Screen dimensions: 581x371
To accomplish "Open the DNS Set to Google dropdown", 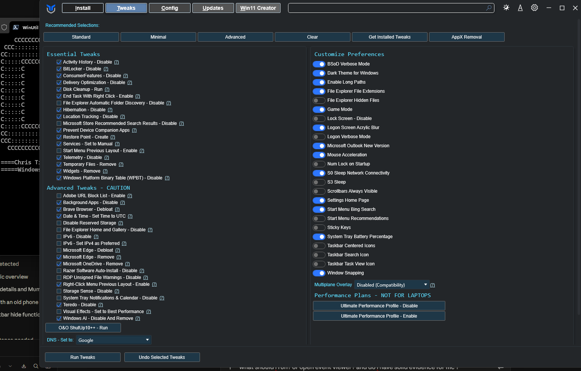I will pos(114,340).
